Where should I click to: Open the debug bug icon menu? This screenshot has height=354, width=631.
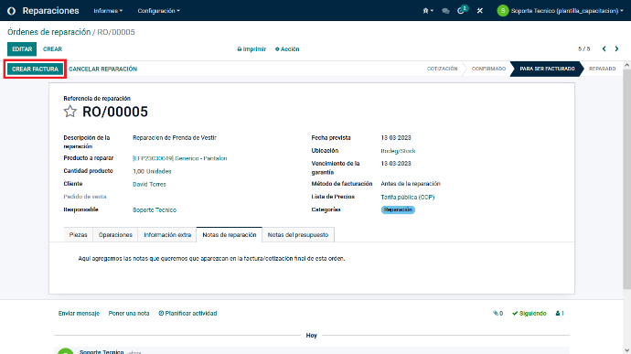(x=428, y=11)
